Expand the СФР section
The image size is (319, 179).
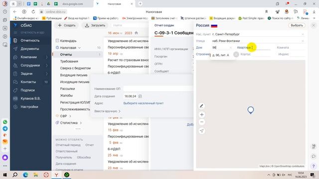click(70, 116)
